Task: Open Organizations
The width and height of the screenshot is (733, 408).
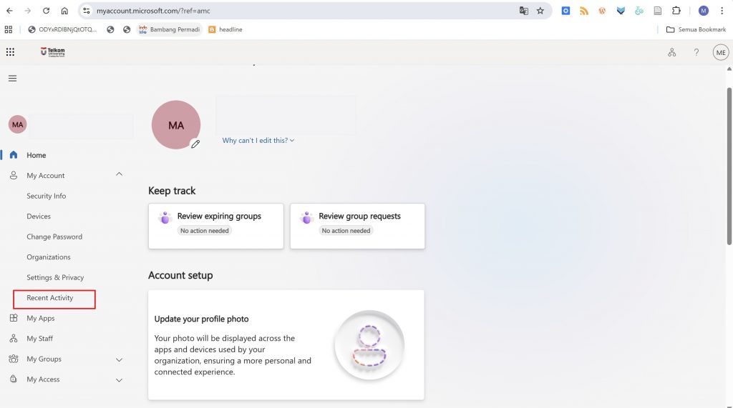Action: click(x=49, y=257)
